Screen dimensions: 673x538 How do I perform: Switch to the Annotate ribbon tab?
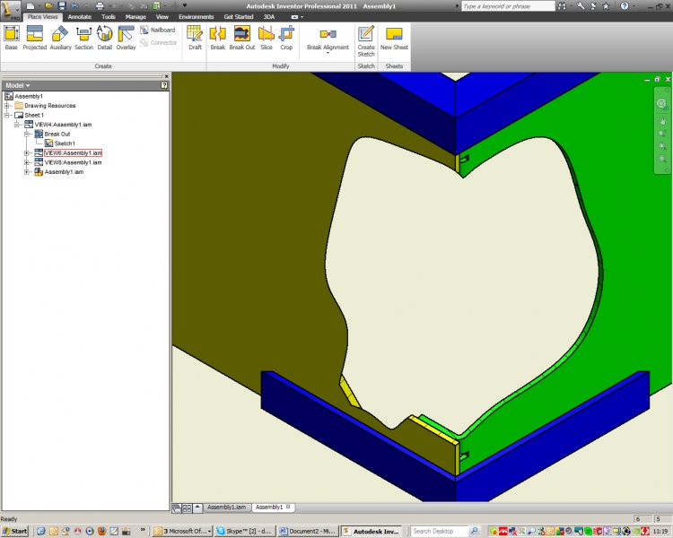click(x=80, y=16)
